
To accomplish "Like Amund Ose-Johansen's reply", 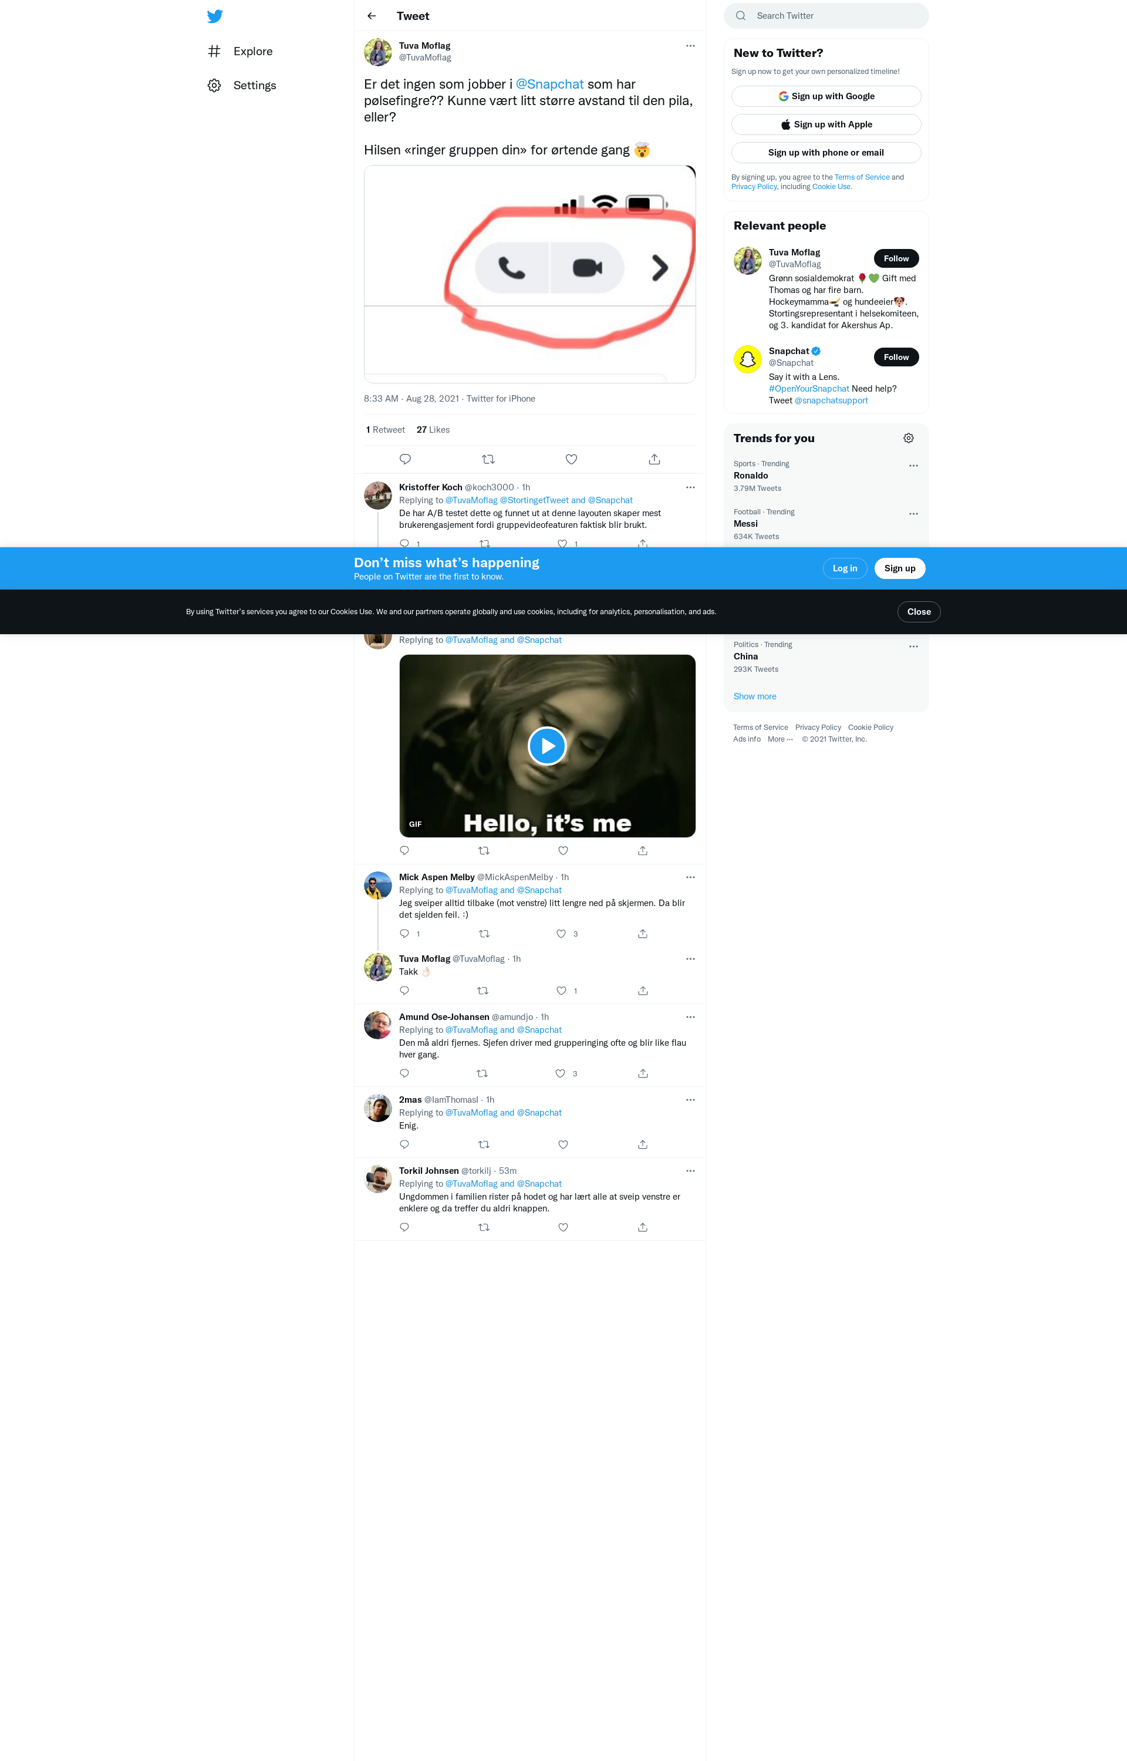I will pos(560,1074).
